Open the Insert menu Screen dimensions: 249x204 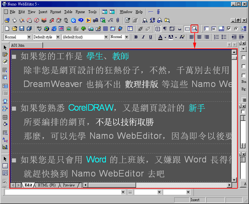tap(43, 12)
